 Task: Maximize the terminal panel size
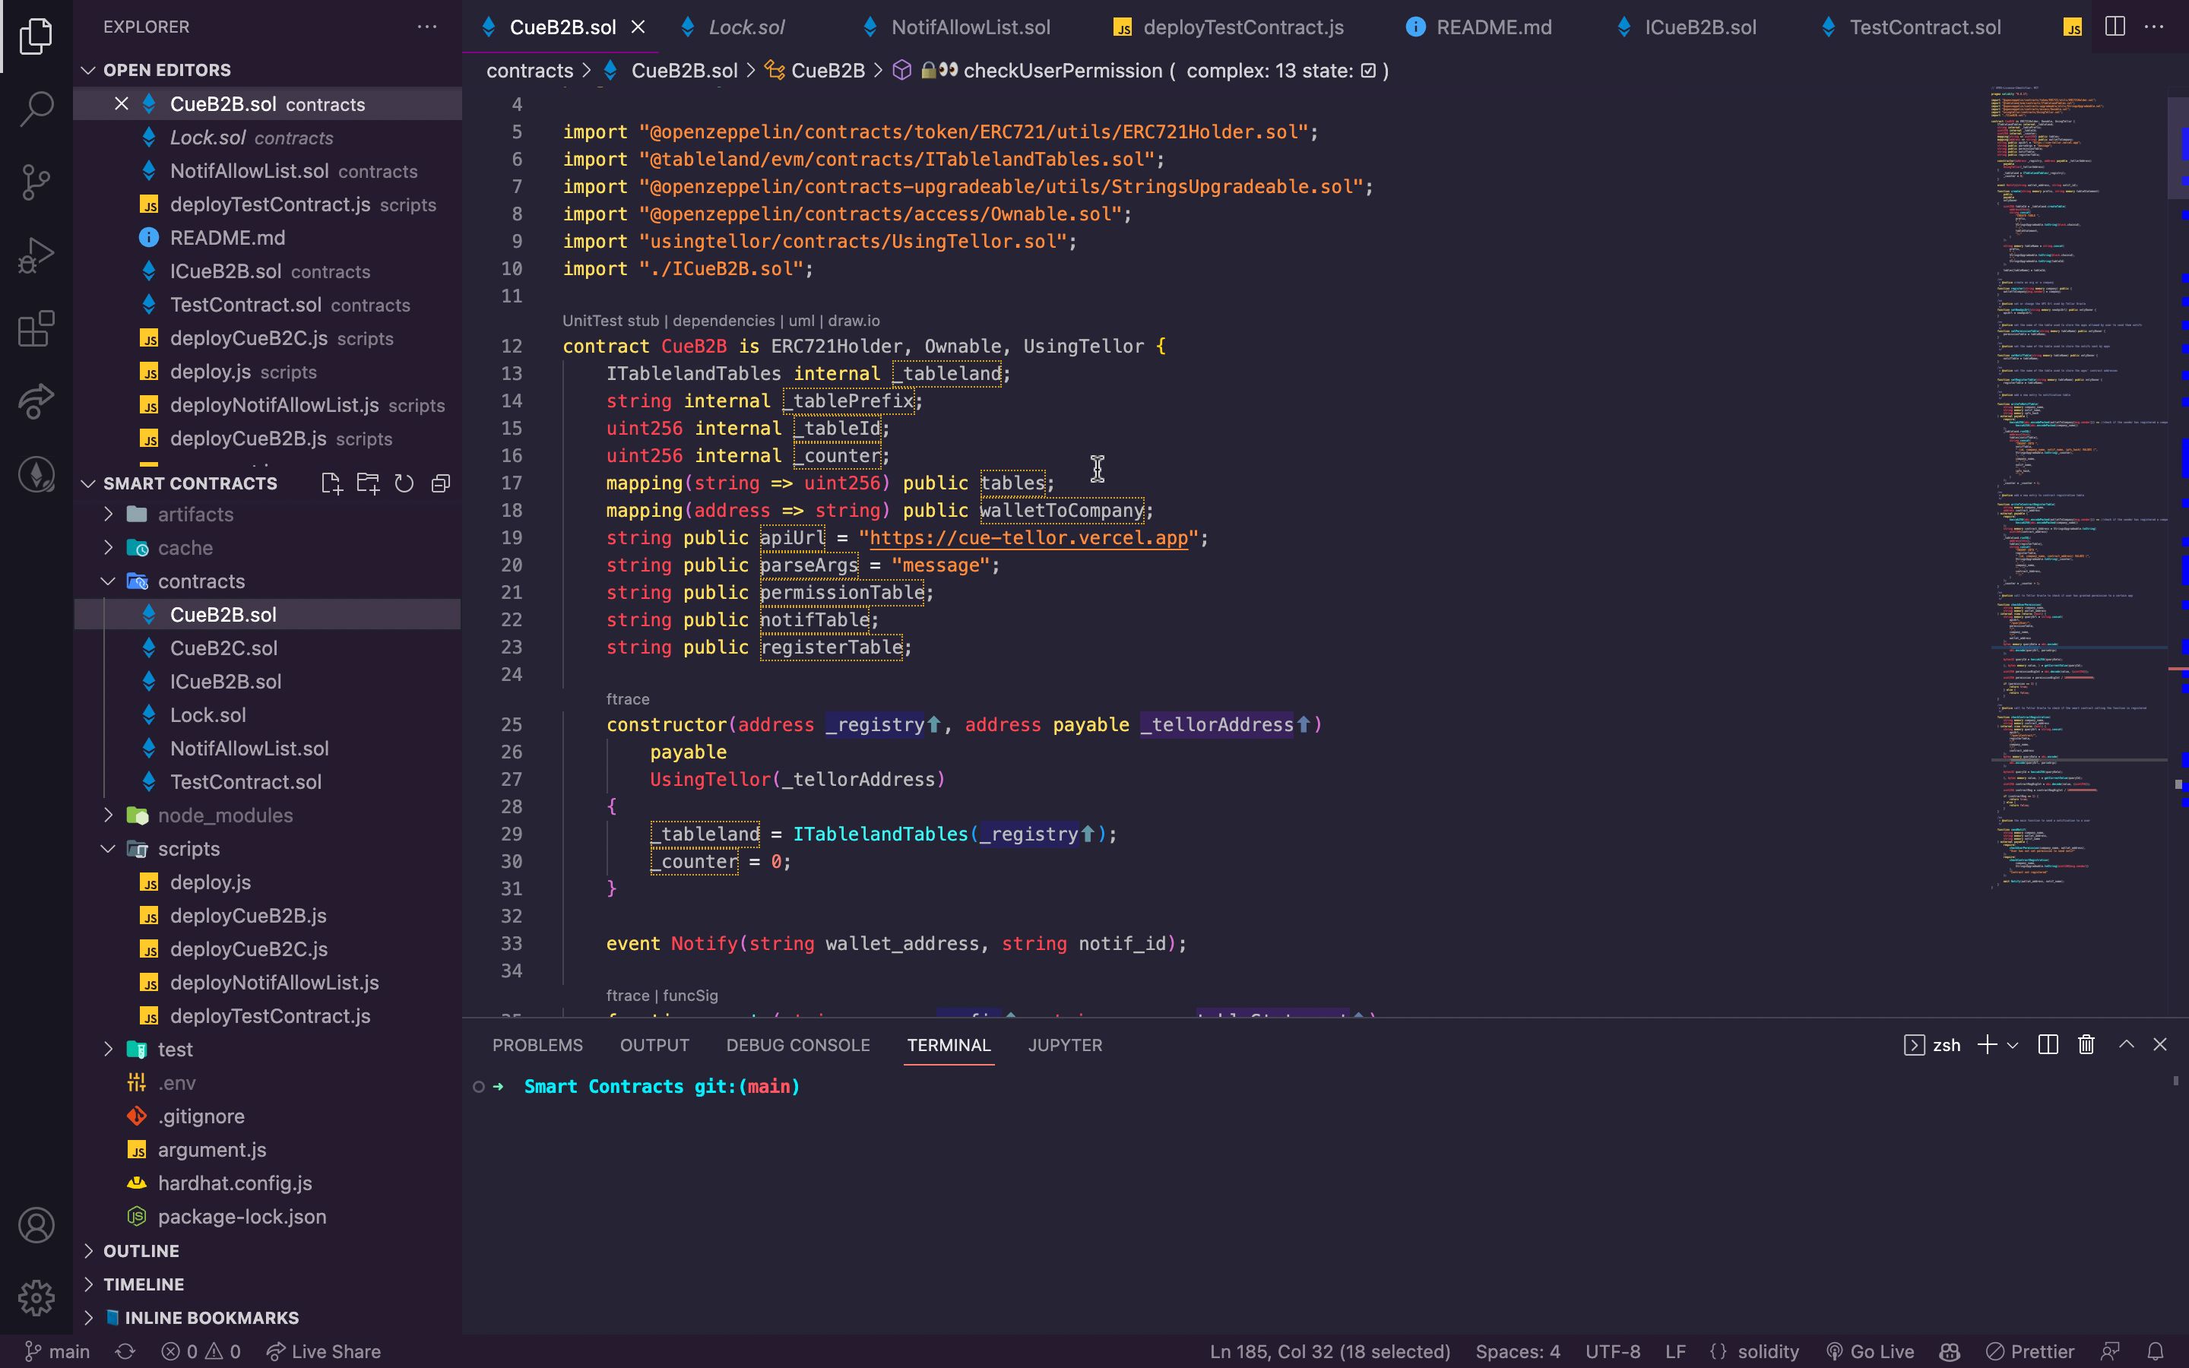click(x=2127, y=1045)
